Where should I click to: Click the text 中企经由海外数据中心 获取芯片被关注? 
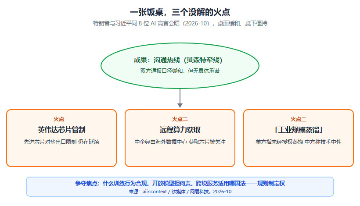pos(180,142)
